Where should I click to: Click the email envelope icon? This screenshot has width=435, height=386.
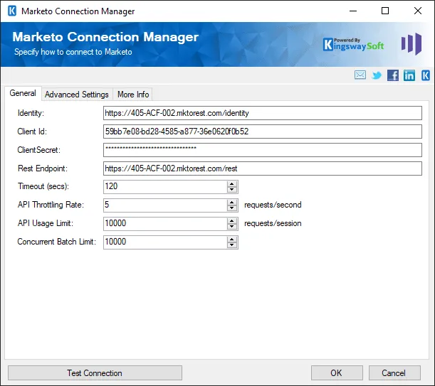point(360,75)
